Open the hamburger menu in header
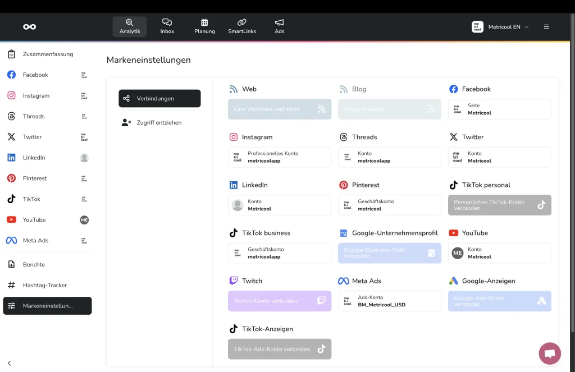The image size is (575, 372). click(x=546, y=27)
